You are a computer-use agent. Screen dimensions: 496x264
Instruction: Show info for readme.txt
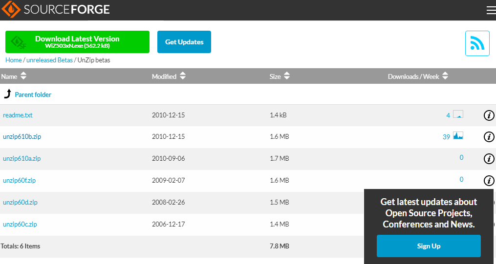coord(489,115)
